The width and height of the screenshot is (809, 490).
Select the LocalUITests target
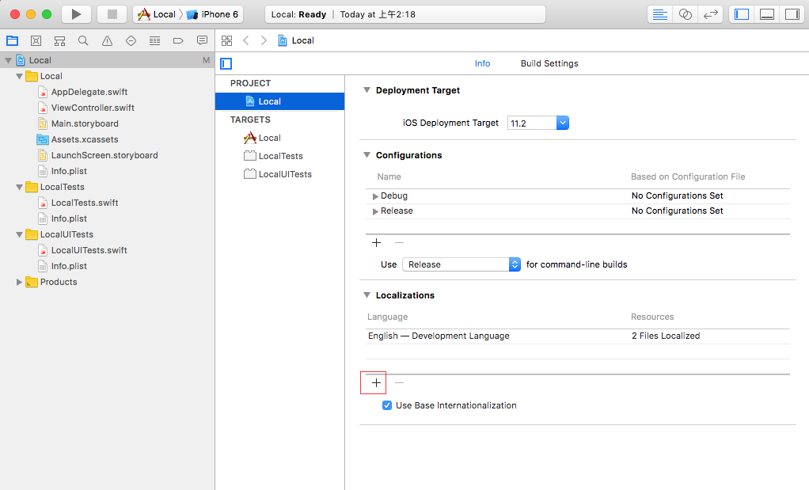coord(279,174)
